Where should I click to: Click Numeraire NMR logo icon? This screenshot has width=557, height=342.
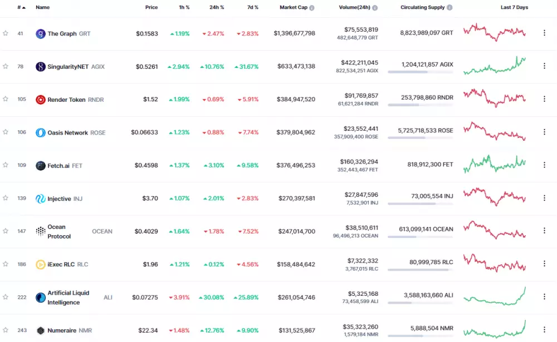tap(41, 331)
